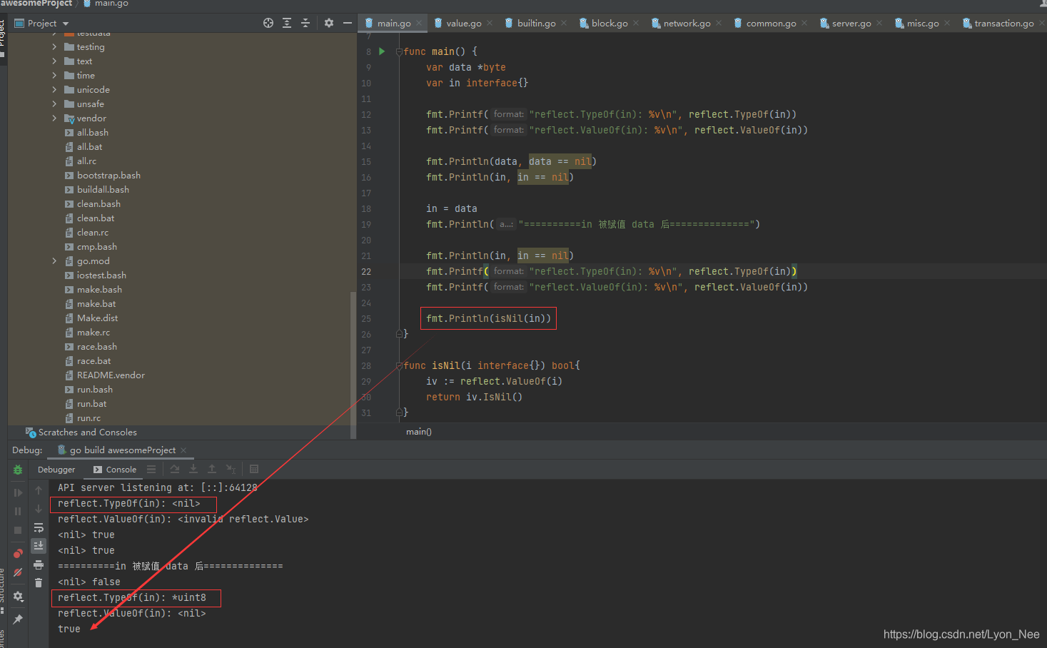Expand the go.mod node

[x=54, y=260]
